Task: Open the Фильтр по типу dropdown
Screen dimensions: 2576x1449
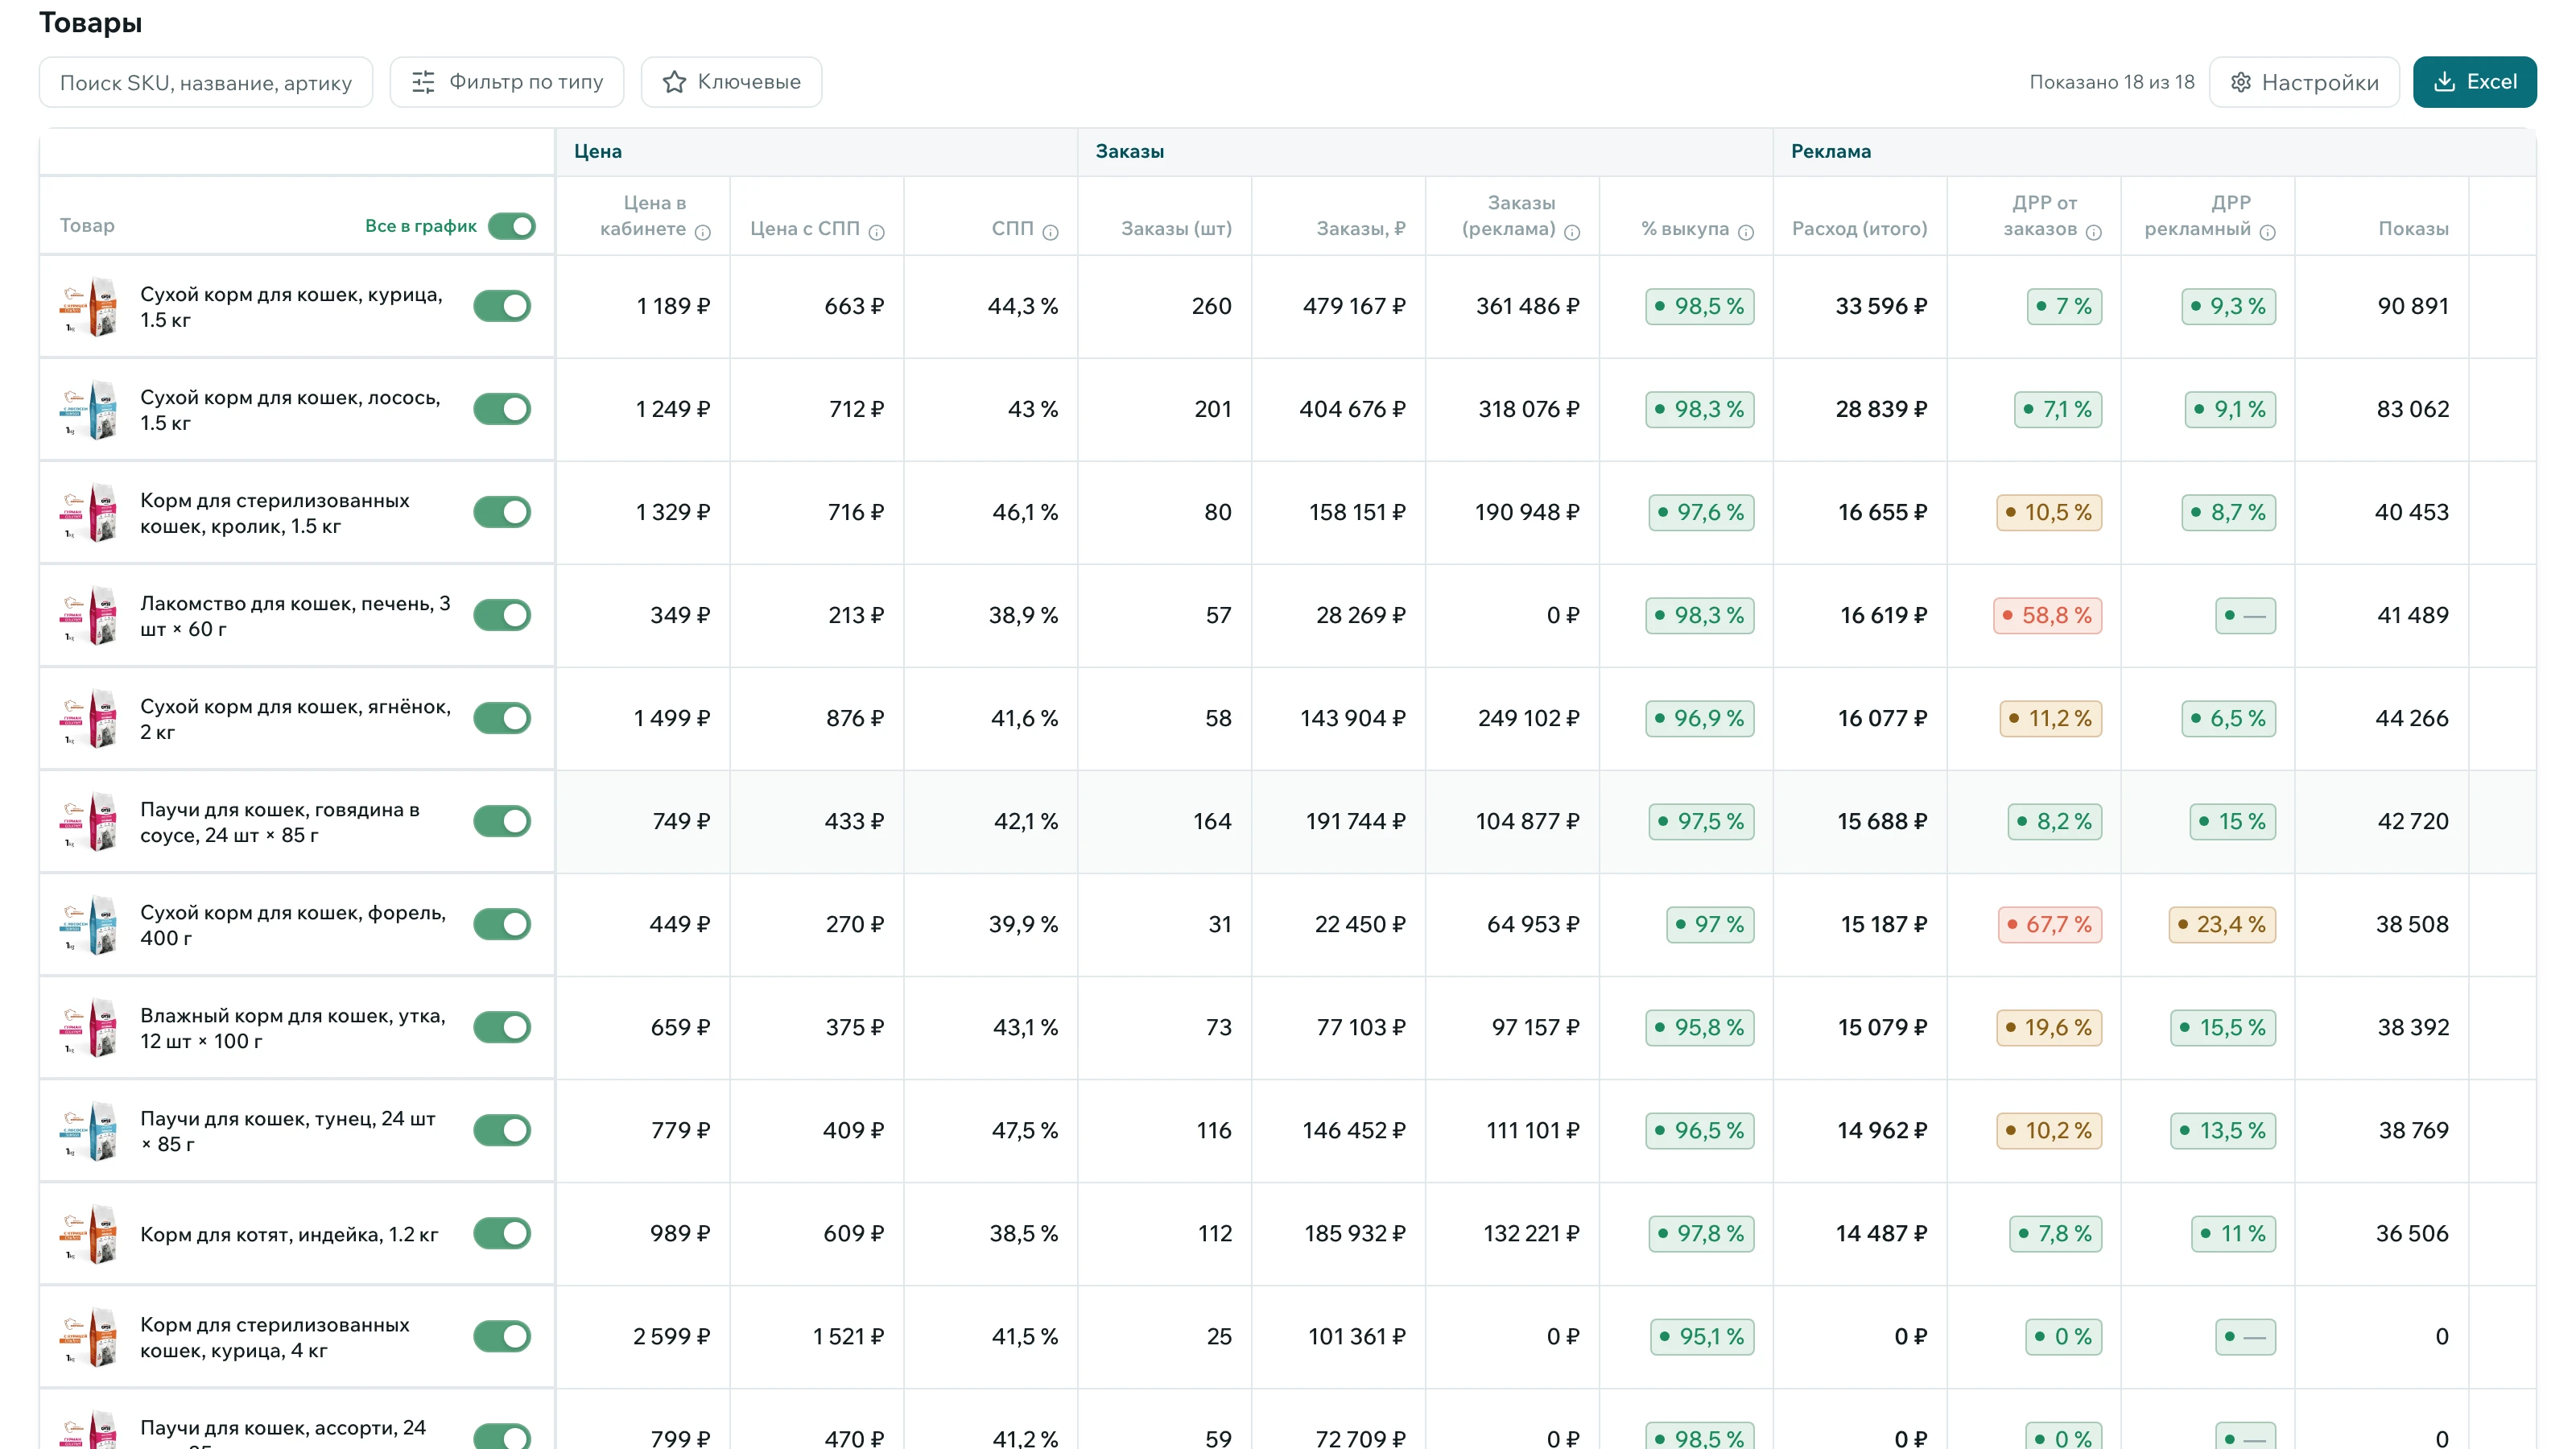Action: click(507, 82)
